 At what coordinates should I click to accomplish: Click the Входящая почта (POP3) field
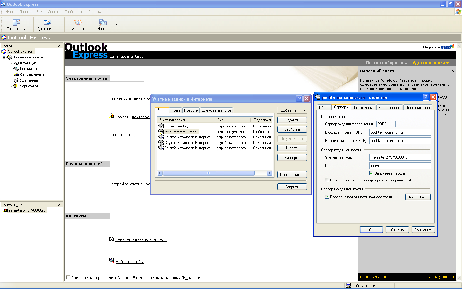(x=400, y=132)
